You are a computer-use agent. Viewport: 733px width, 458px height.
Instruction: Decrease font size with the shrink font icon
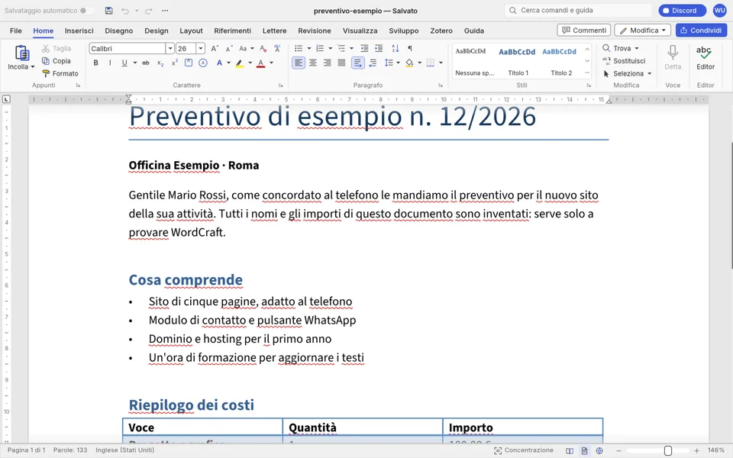coord(229,48)
